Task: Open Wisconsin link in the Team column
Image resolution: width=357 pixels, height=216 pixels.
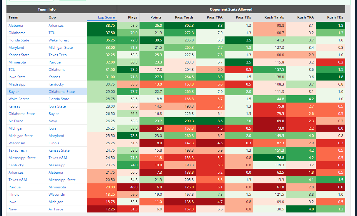Action: (17, 143)
